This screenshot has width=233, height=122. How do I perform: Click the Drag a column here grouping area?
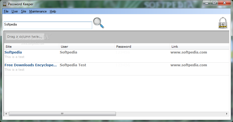[x=25, y=37]
